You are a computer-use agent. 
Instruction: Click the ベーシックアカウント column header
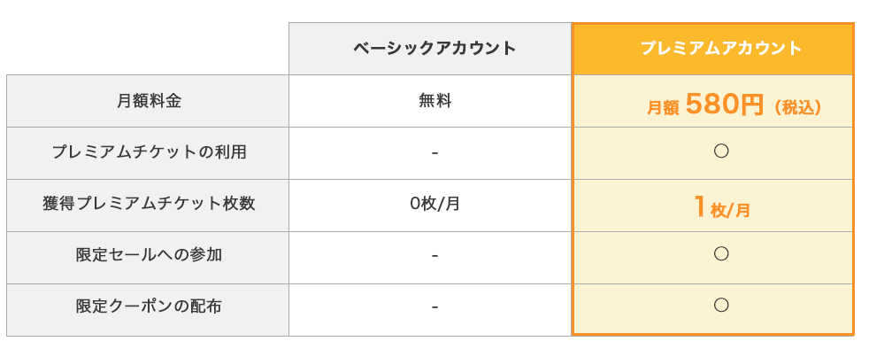434,48
